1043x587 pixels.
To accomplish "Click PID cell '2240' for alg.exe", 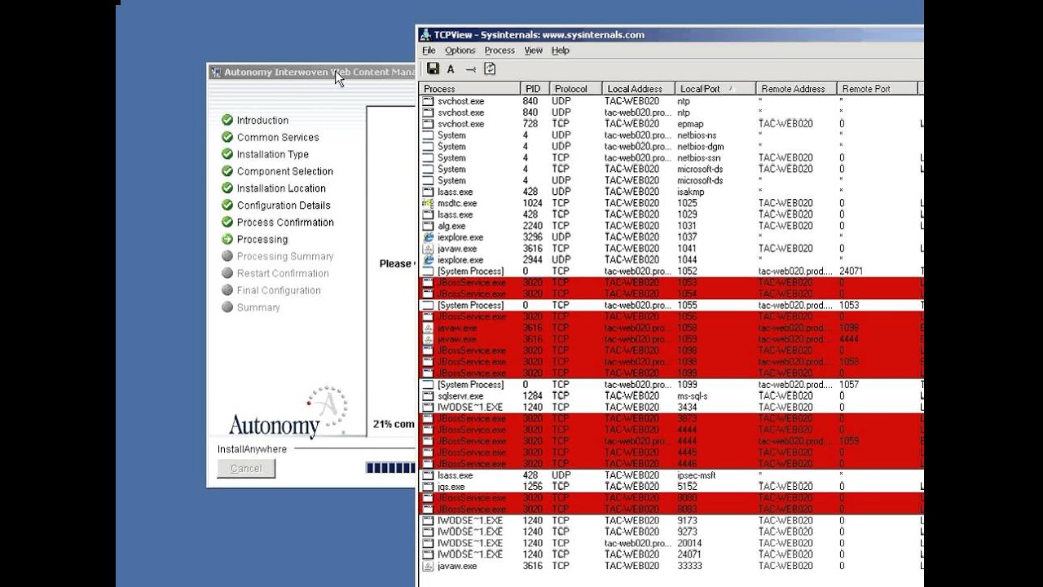I will pyautogui.click(x=531, y=226).
